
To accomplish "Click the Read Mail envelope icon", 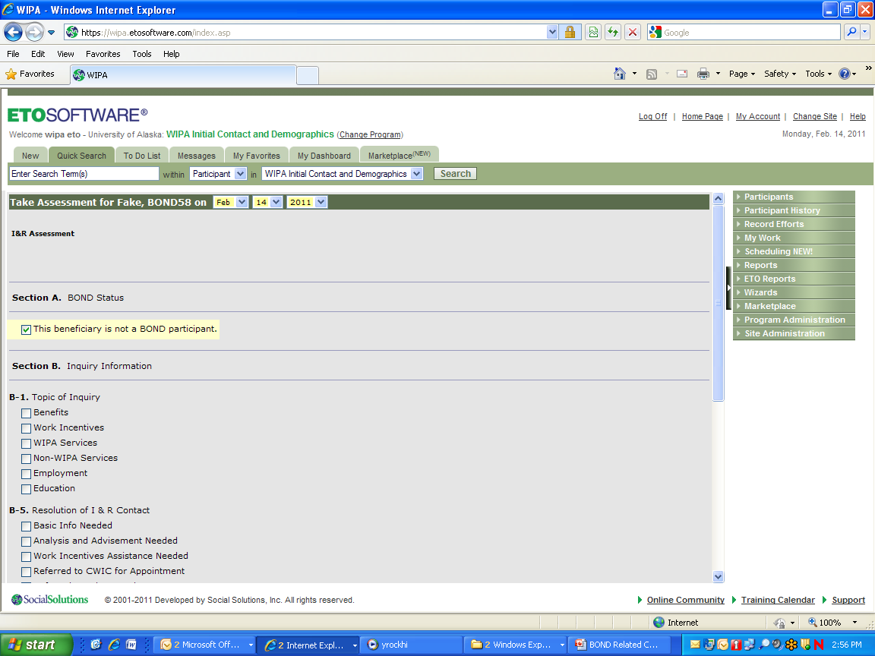I will pyautogui.click(x=682, y=74).
